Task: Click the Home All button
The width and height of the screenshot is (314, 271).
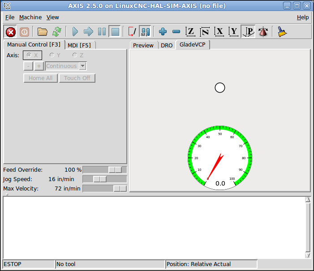Action: [x=41, y=78]
